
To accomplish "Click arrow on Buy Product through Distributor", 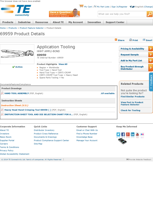I will point(150,68).
